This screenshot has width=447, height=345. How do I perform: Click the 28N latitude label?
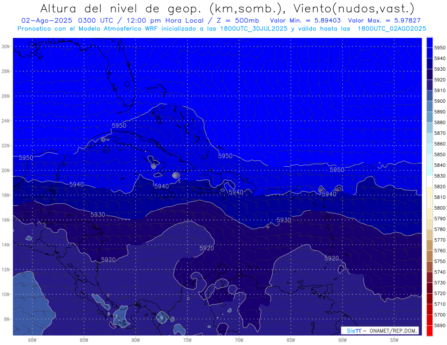pos(6,71)
